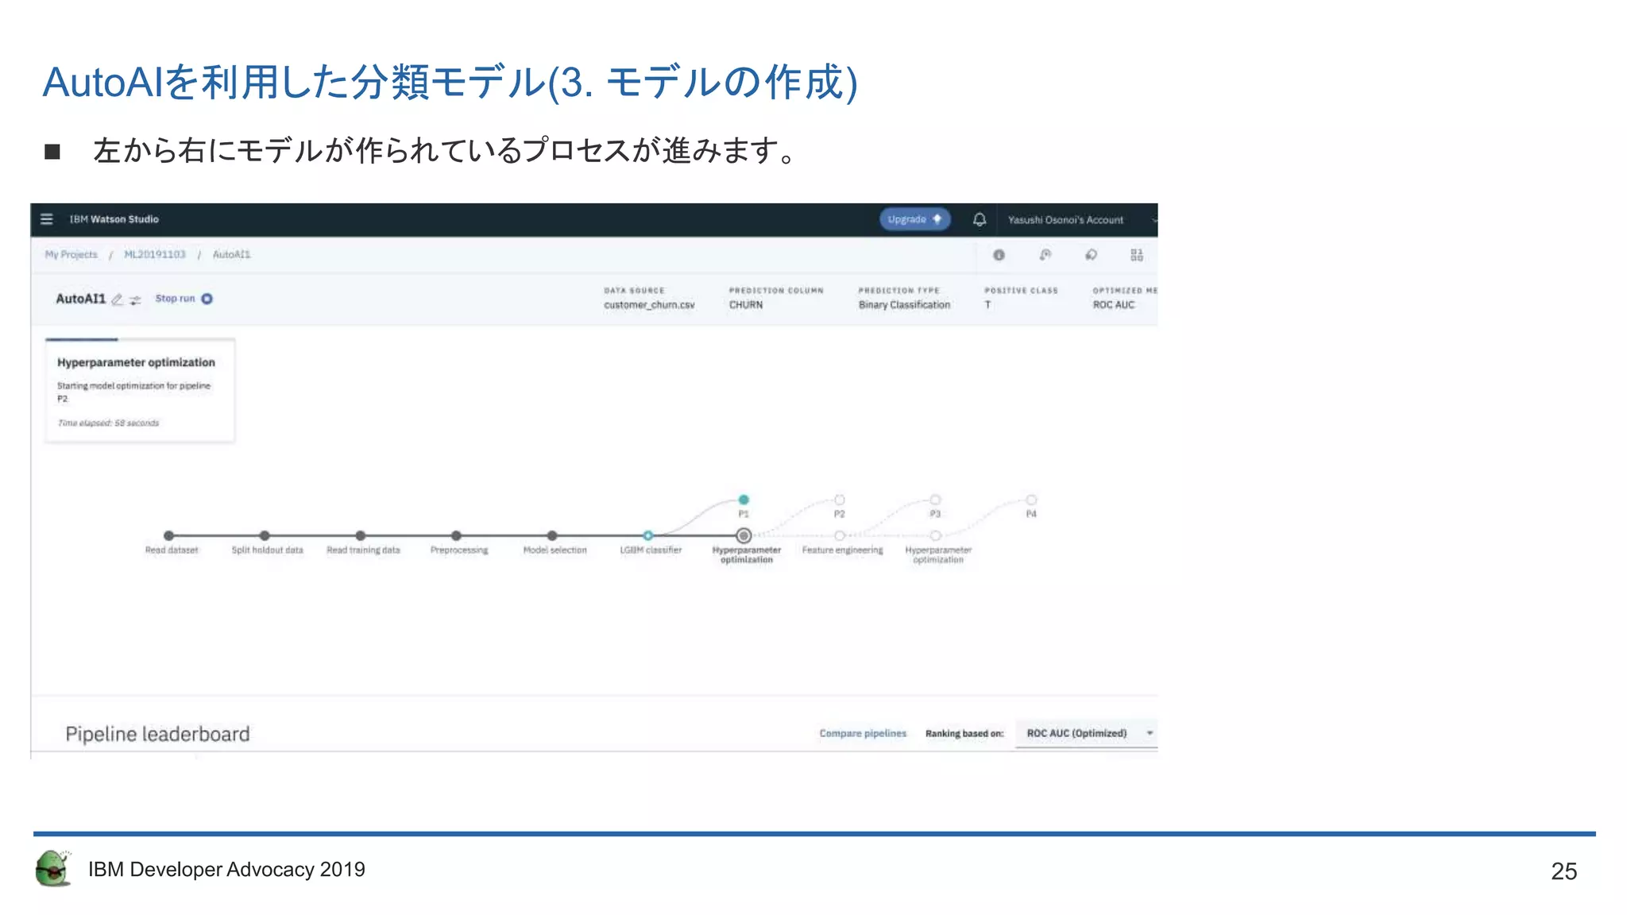Viewport: 1627px width, 915px height.
Task: Select the Split holdout data node
Action: (265, 536)
